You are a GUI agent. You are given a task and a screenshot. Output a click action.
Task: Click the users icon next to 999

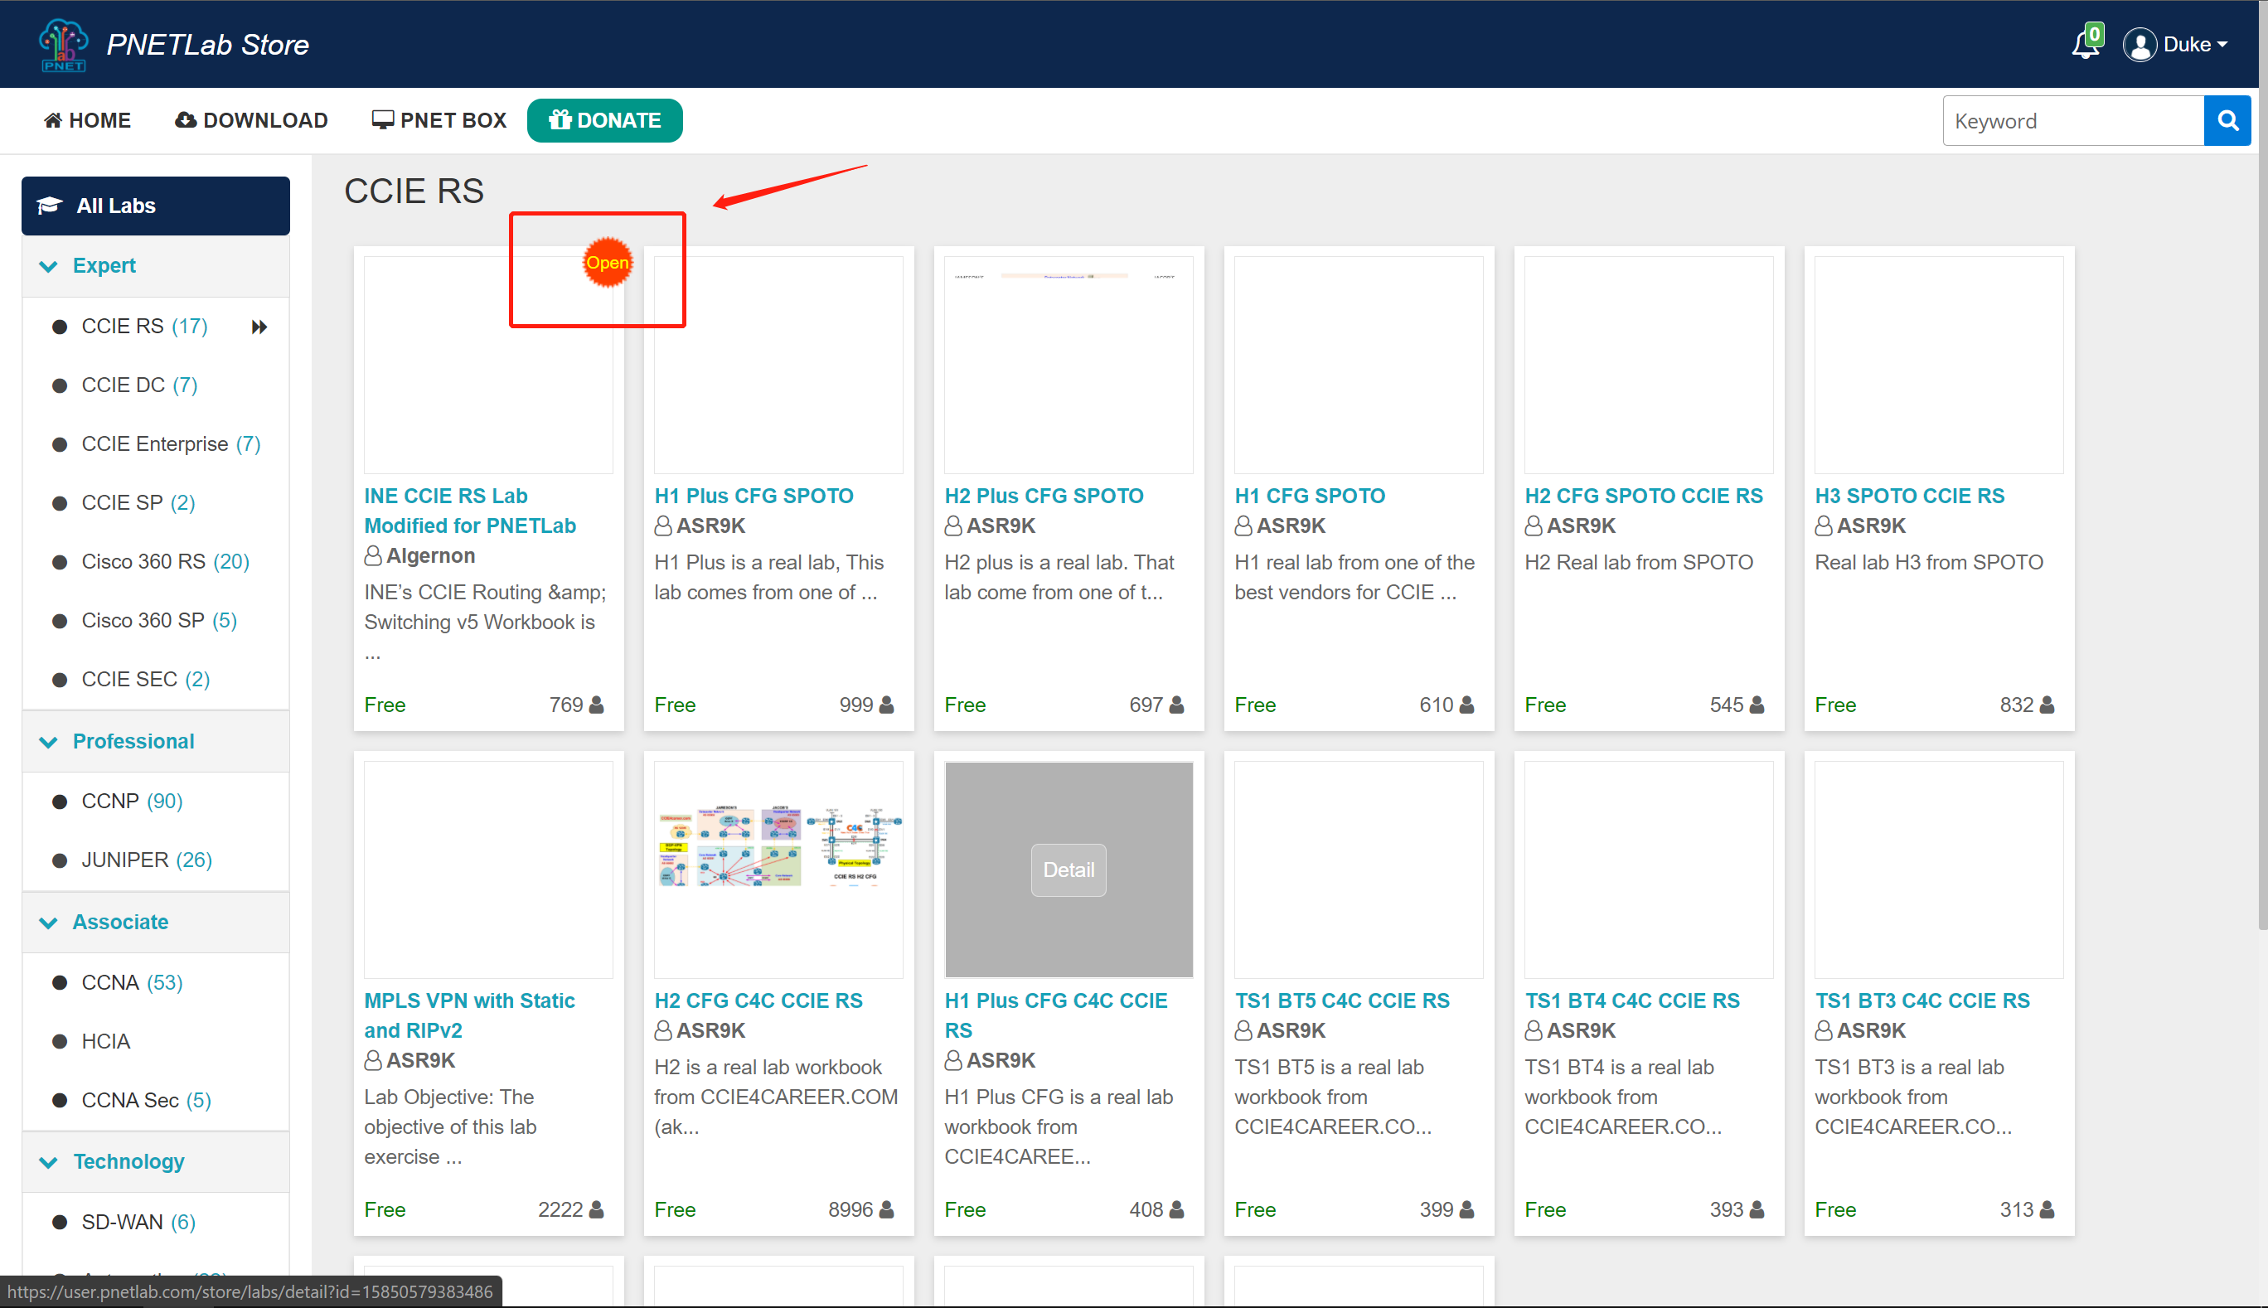coord(886,705)
